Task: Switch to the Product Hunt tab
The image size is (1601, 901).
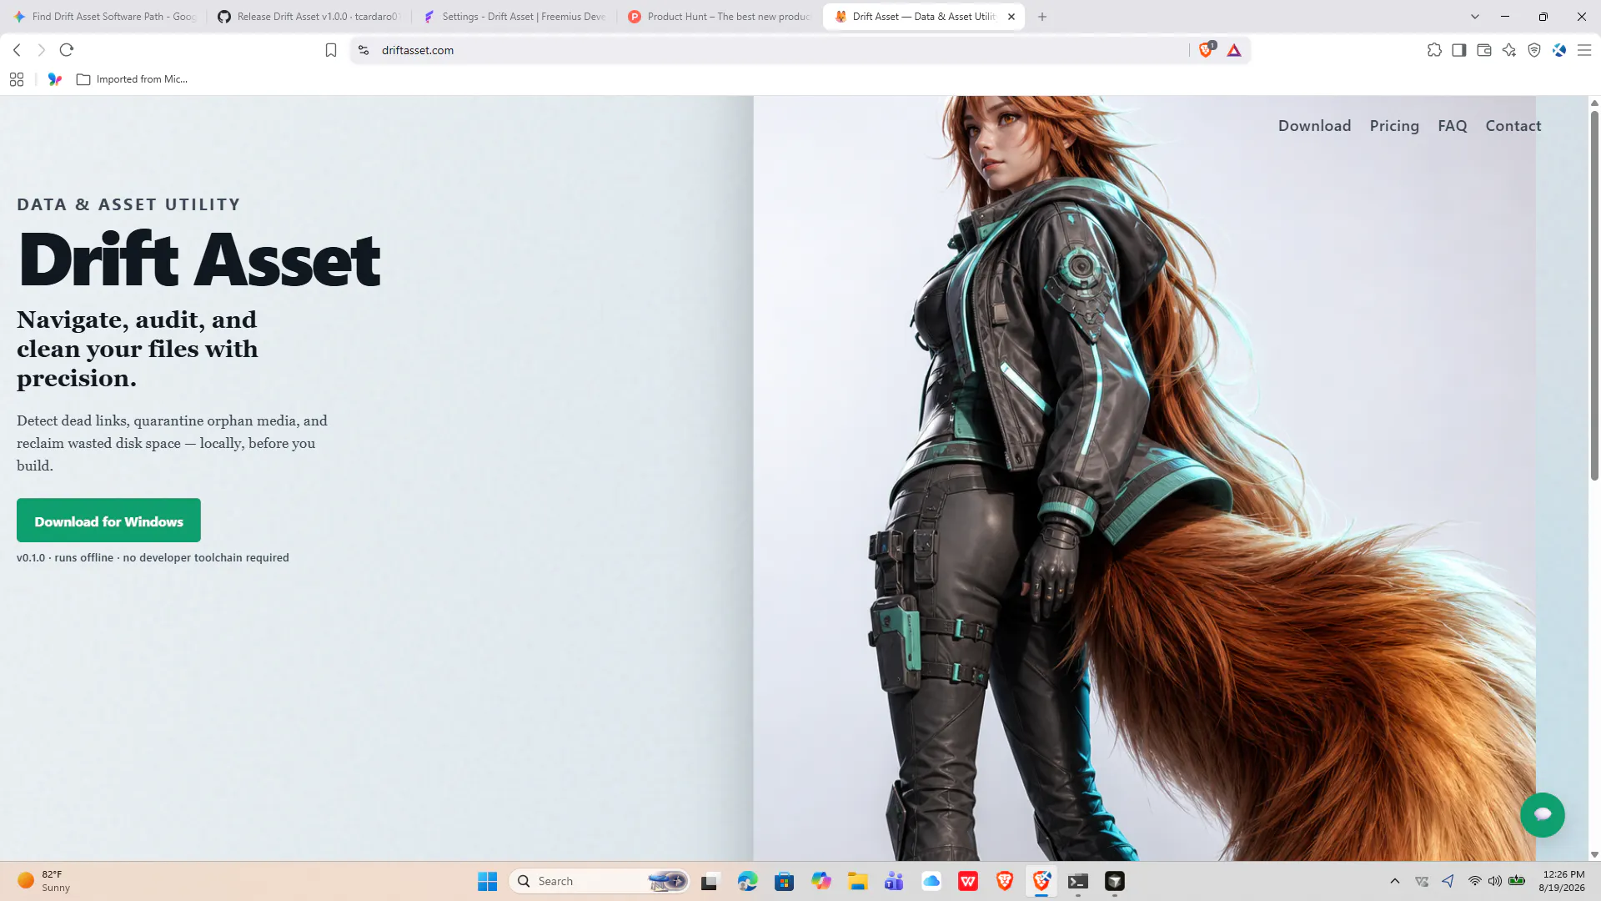Action: (x=719, y=17)
